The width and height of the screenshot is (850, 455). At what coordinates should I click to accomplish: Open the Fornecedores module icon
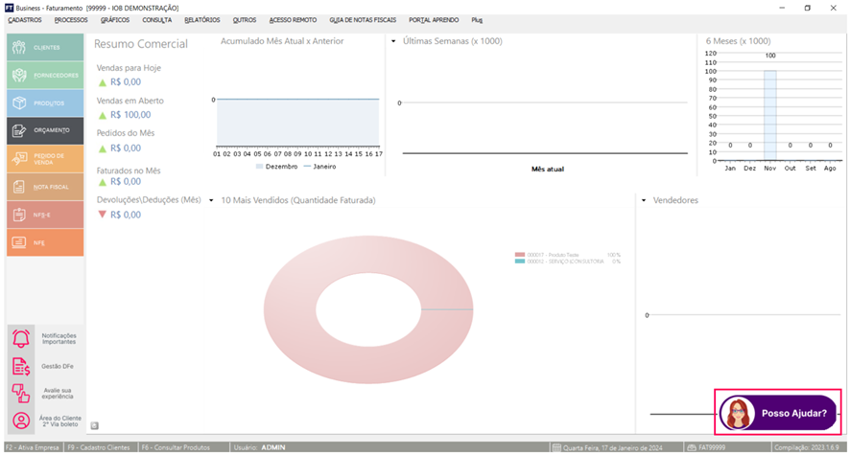coord(19,75)
